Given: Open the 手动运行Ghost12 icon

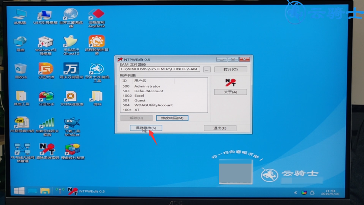Looking at the screenshot, I should 71,44.
